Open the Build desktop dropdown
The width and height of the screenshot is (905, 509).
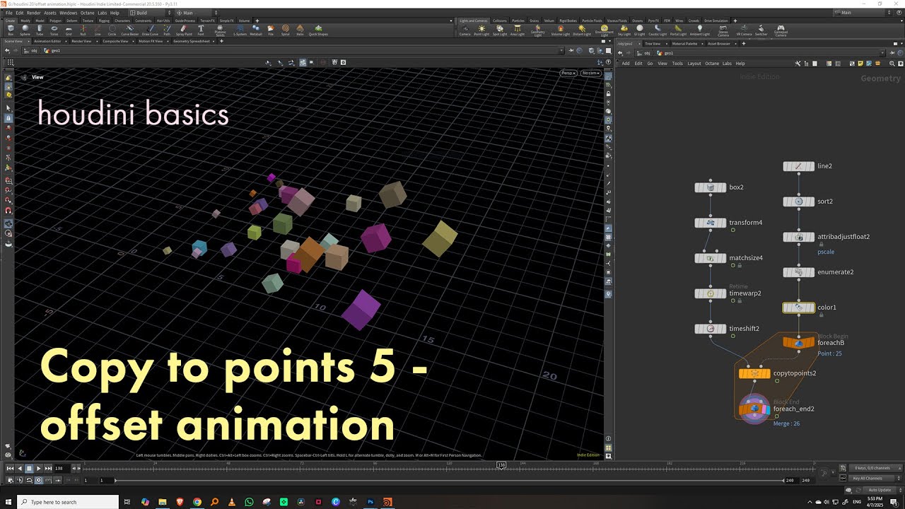[x=151, y=13]
